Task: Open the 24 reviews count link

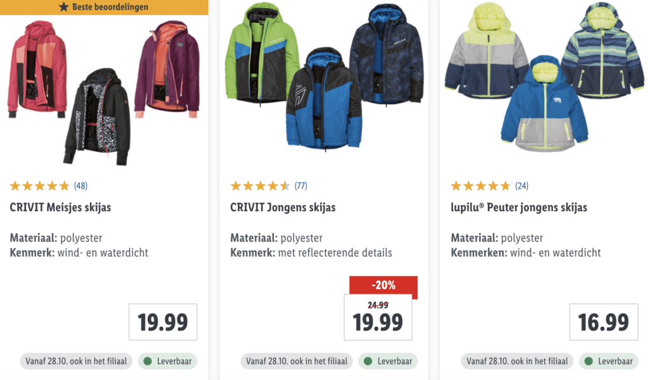Action: point(521,186)
